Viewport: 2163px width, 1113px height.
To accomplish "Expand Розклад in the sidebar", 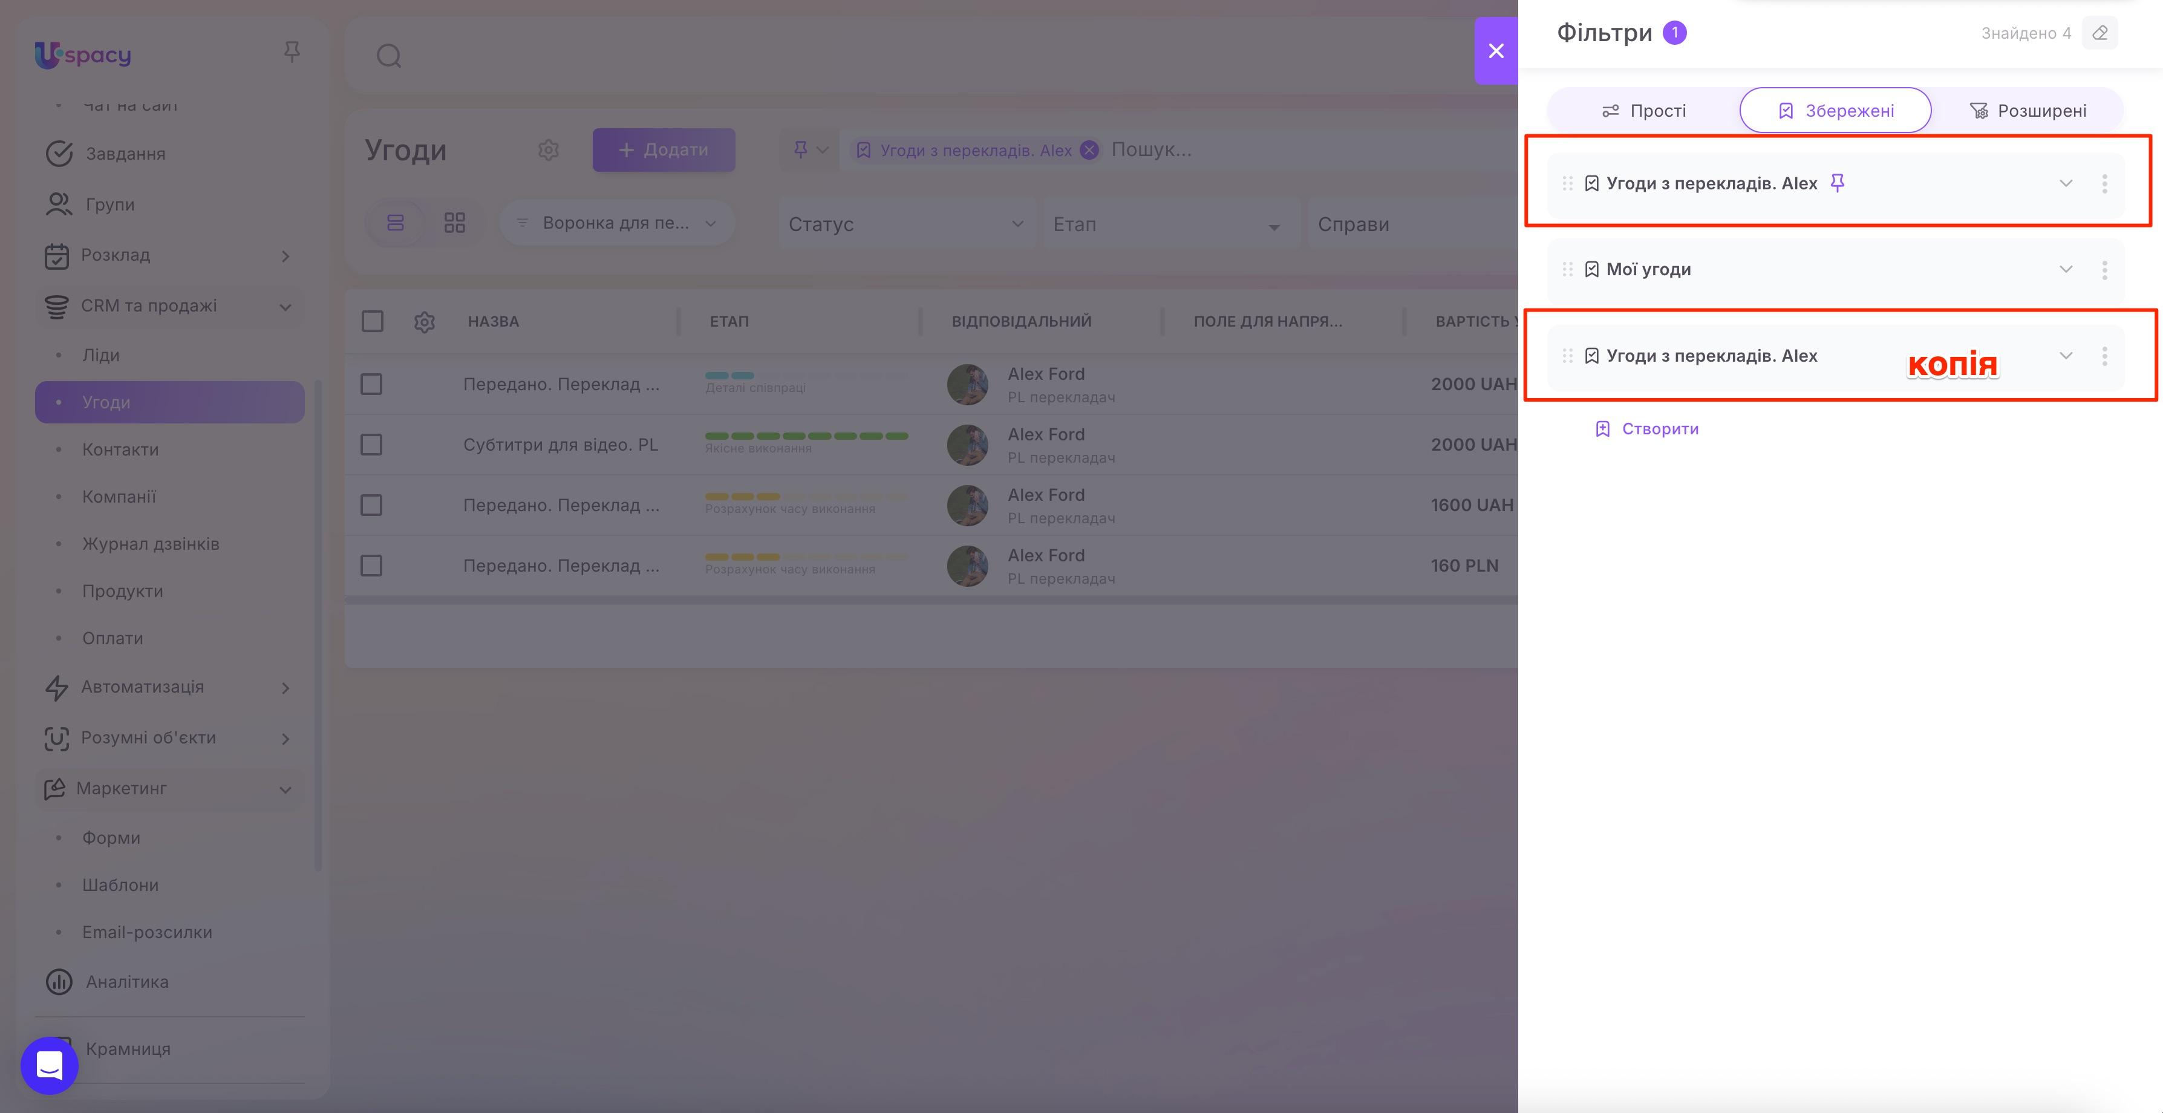I will [x=285, y=256].
